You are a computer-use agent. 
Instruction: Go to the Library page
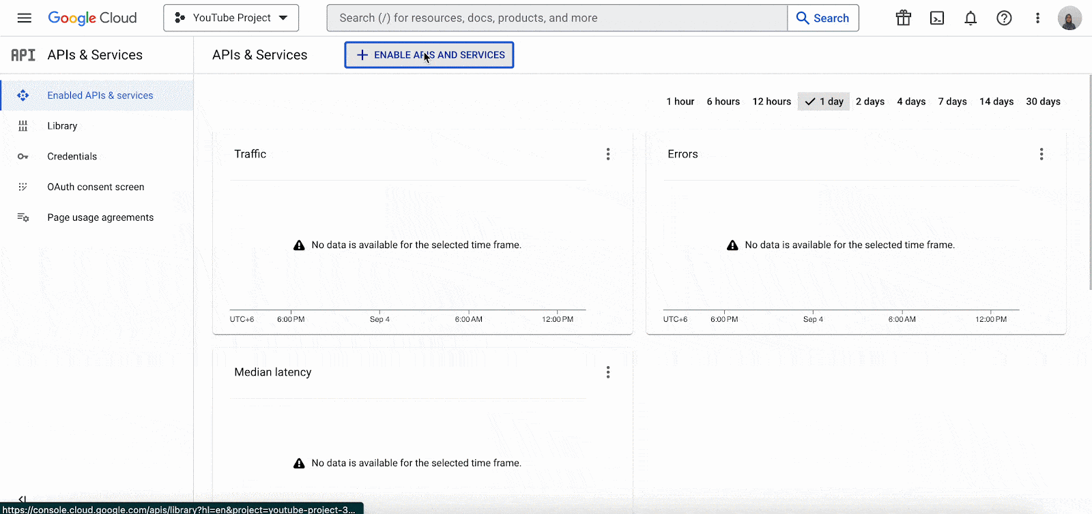click(97, 126)
